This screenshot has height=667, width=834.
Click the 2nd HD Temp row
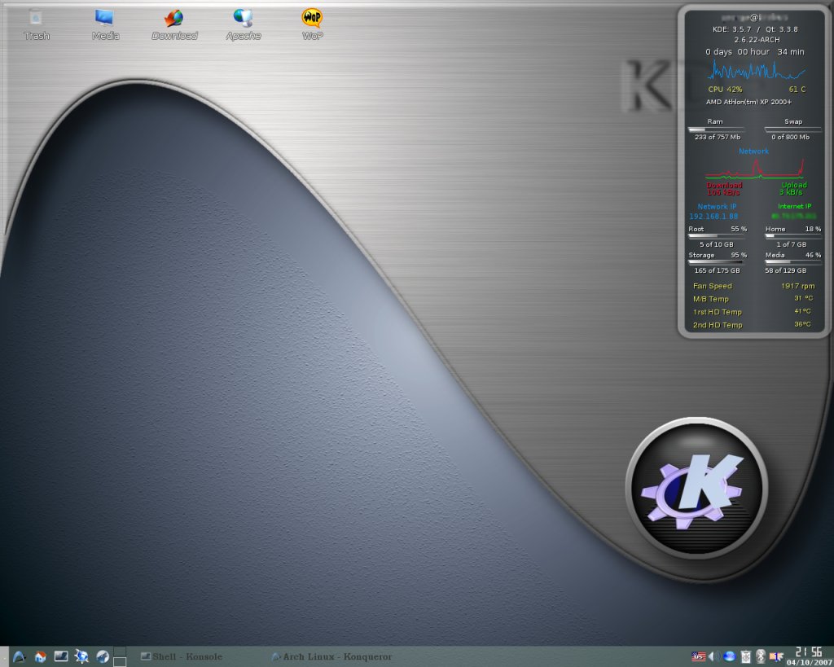click(753, 325)
